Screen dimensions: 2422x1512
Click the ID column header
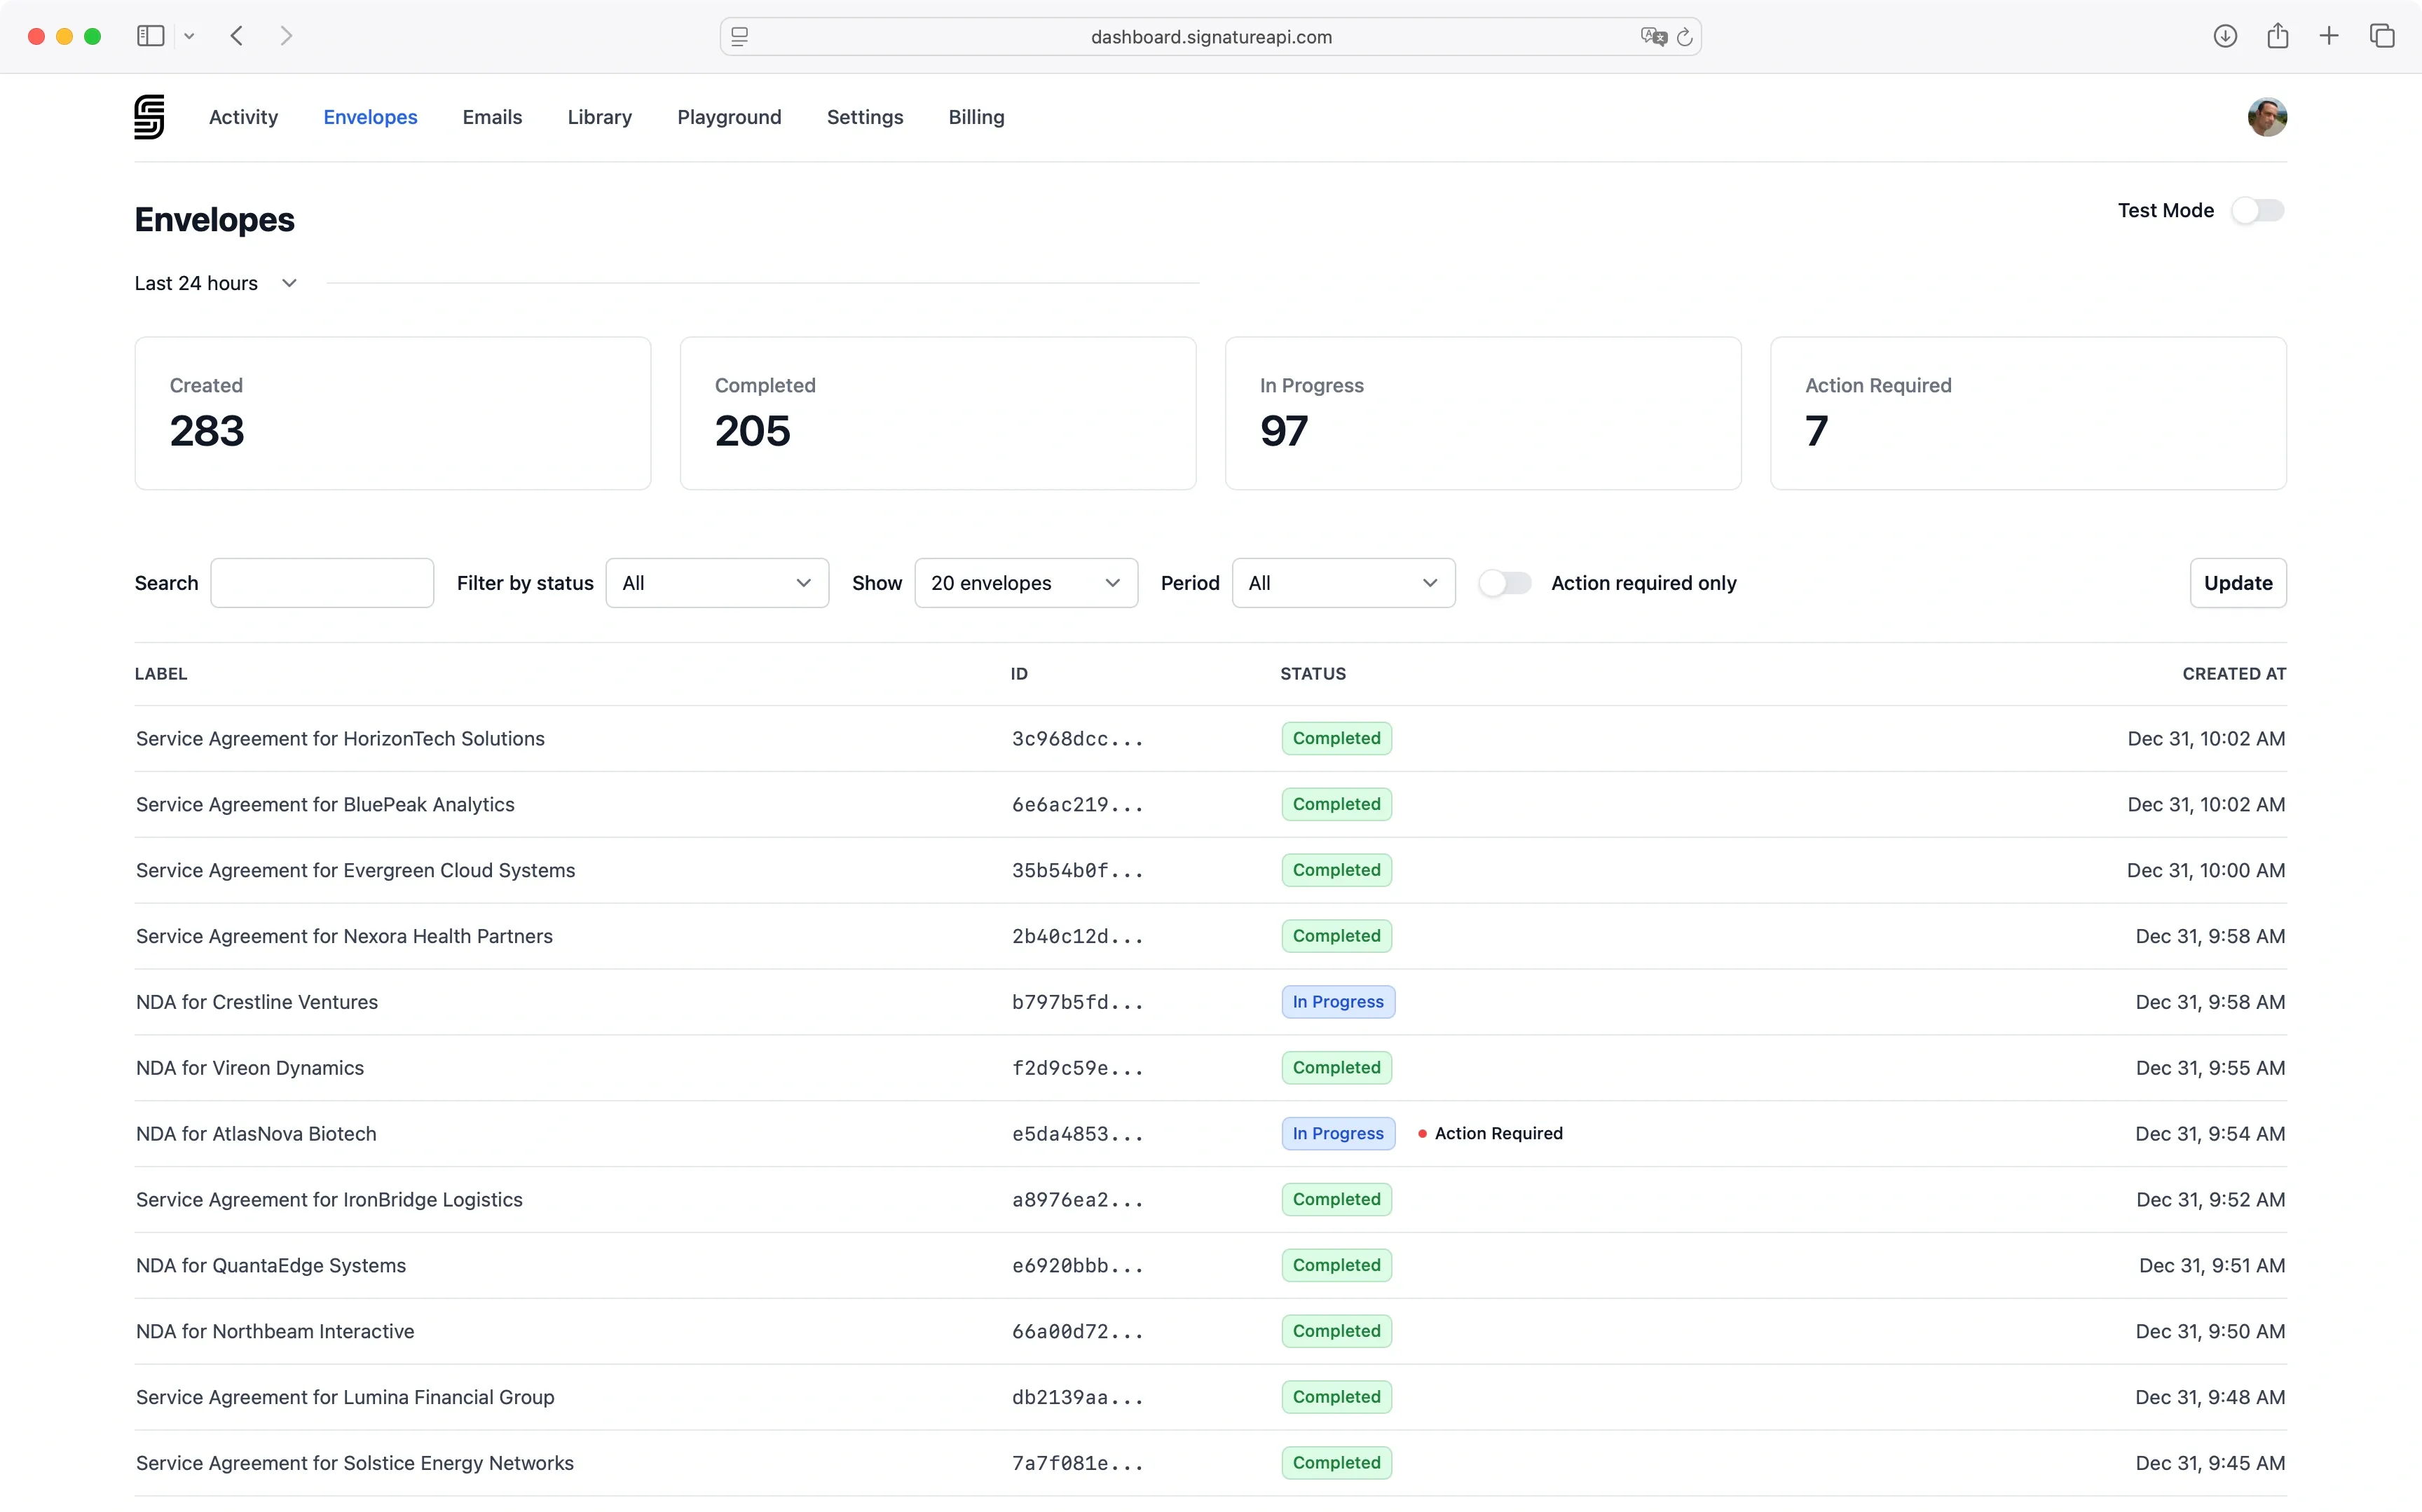[x=1019, y=674]
